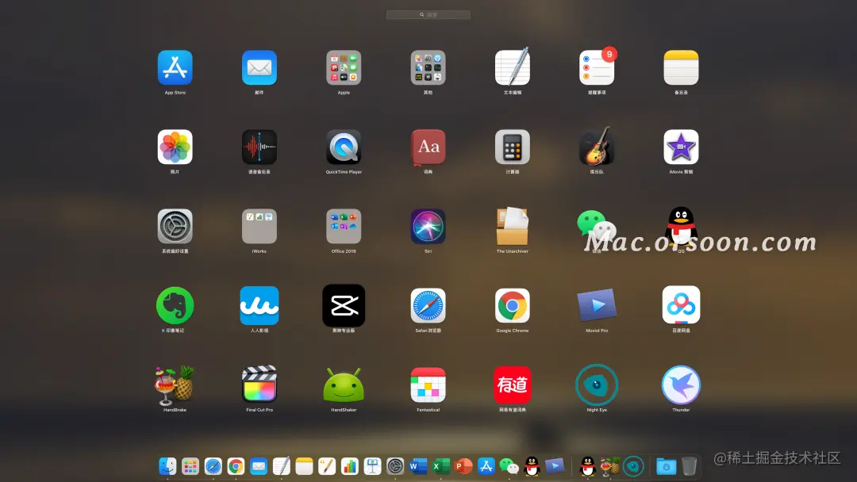Image resolution: width=857 pixels, height=482 pixels.
Task: Launch Microsoft Word from the Dock
Action: (x=418, y=466)
